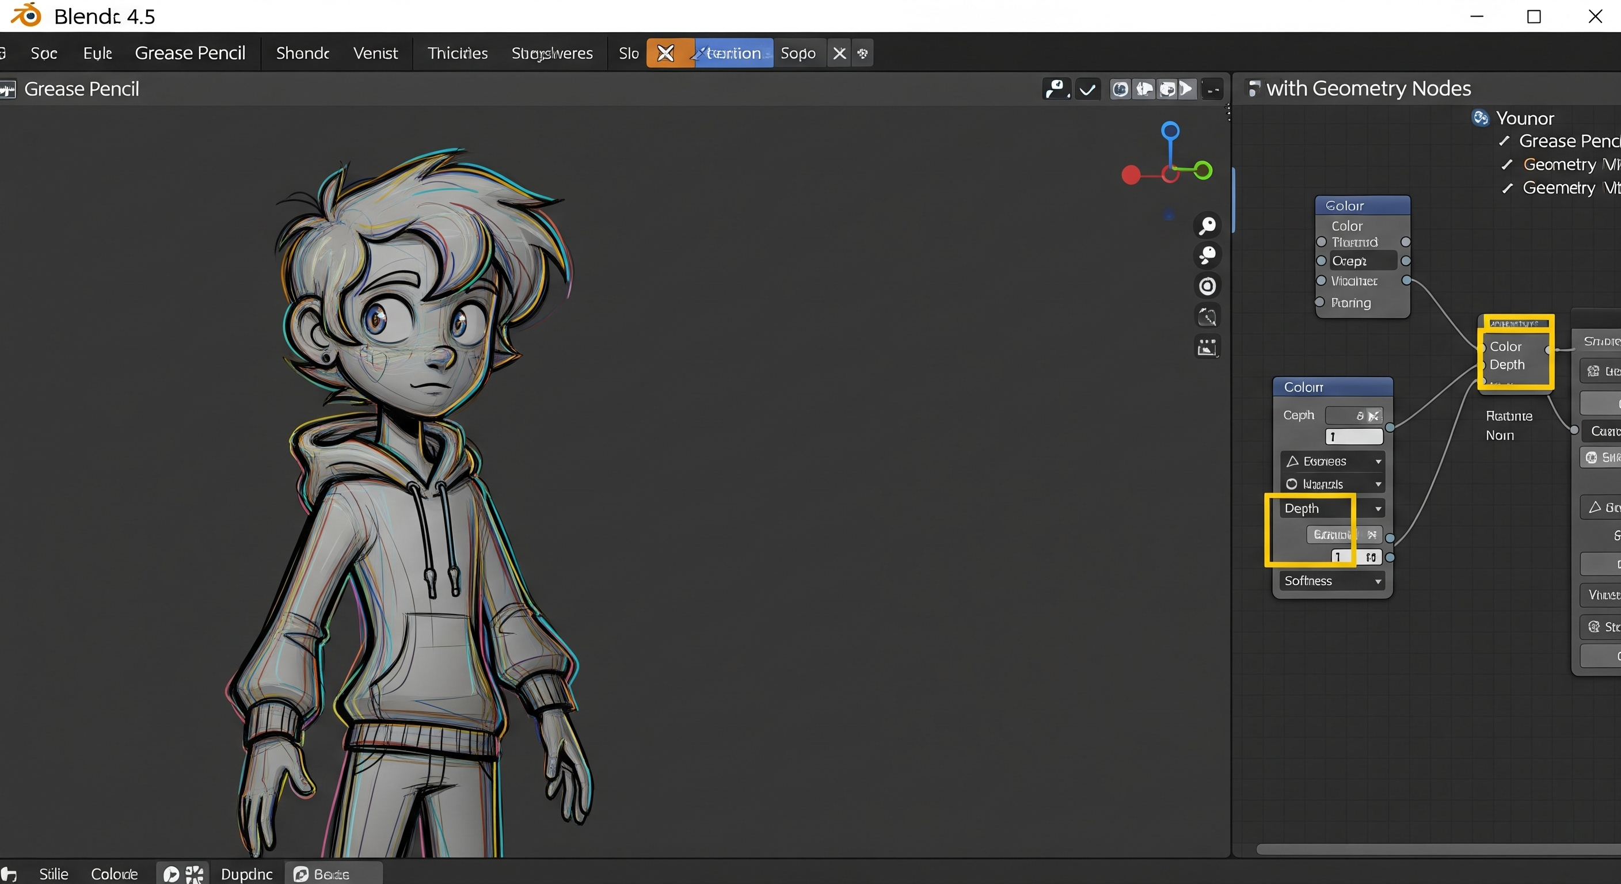Click the value slider in the Color node
Image resolution: width=1621 pixels, height=884 pixels.
click(x=1354, y=436)
